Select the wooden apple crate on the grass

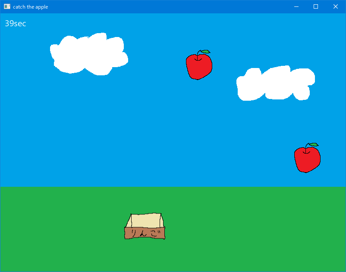click(145, 226)
